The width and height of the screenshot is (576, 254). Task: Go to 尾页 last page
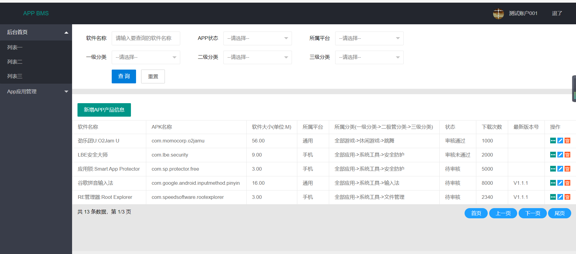point(559,213)
